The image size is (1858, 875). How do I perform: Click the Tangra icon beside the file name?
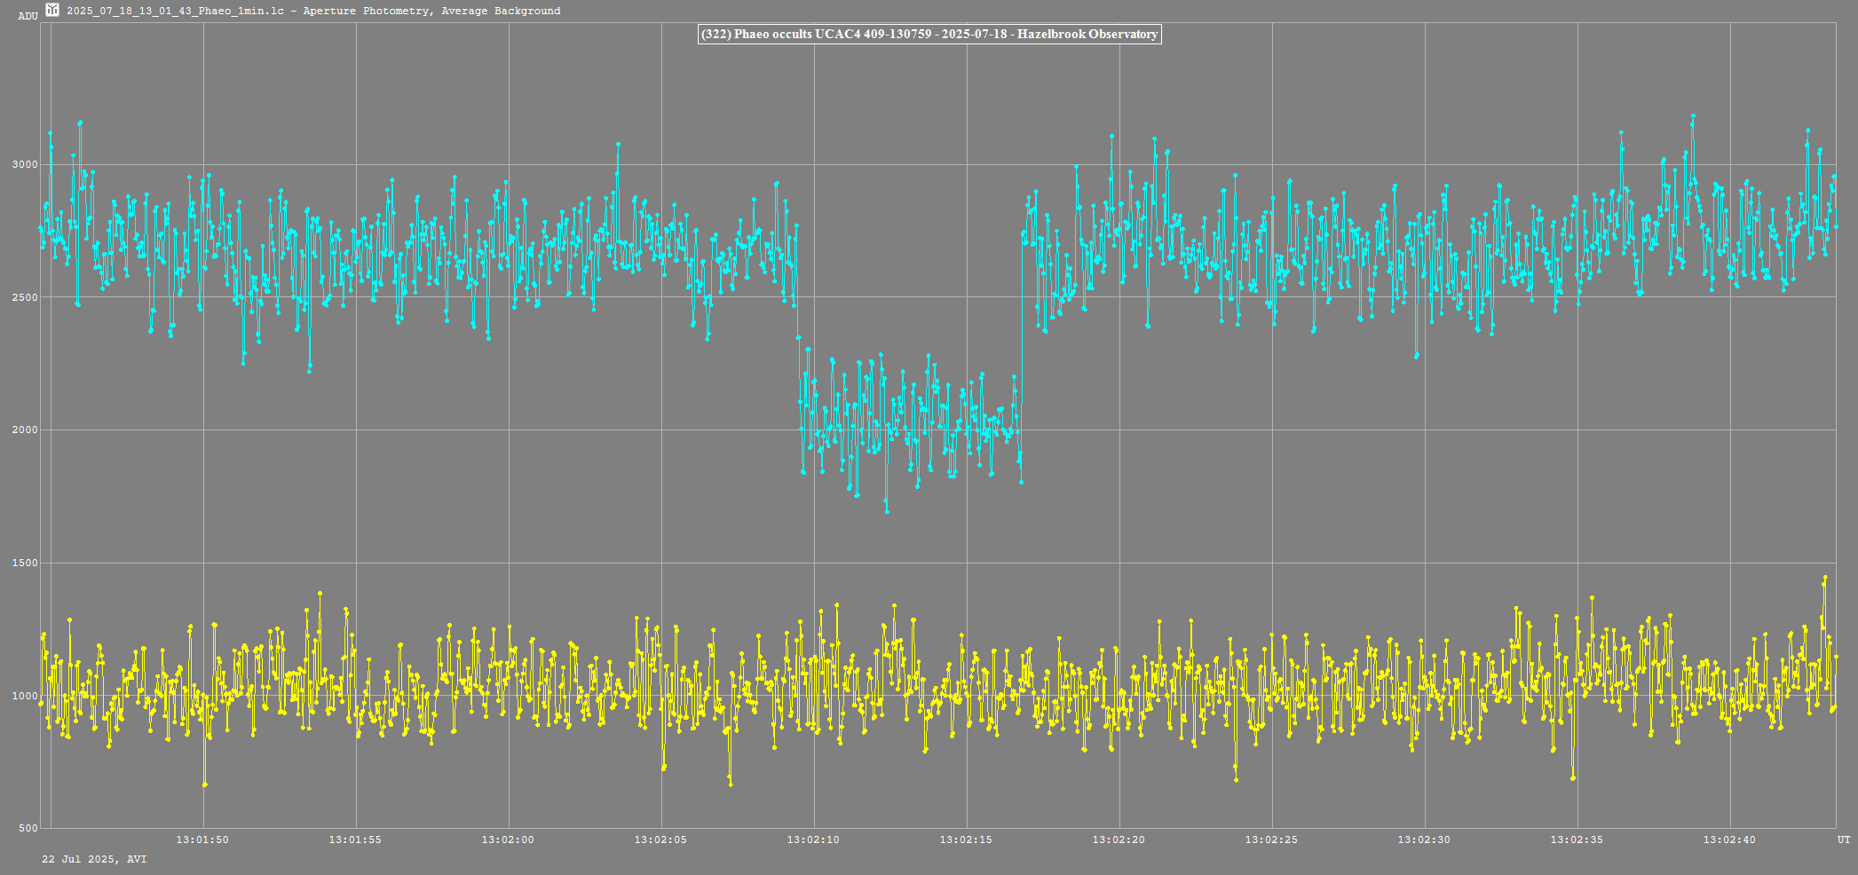(x=52, y=11)
